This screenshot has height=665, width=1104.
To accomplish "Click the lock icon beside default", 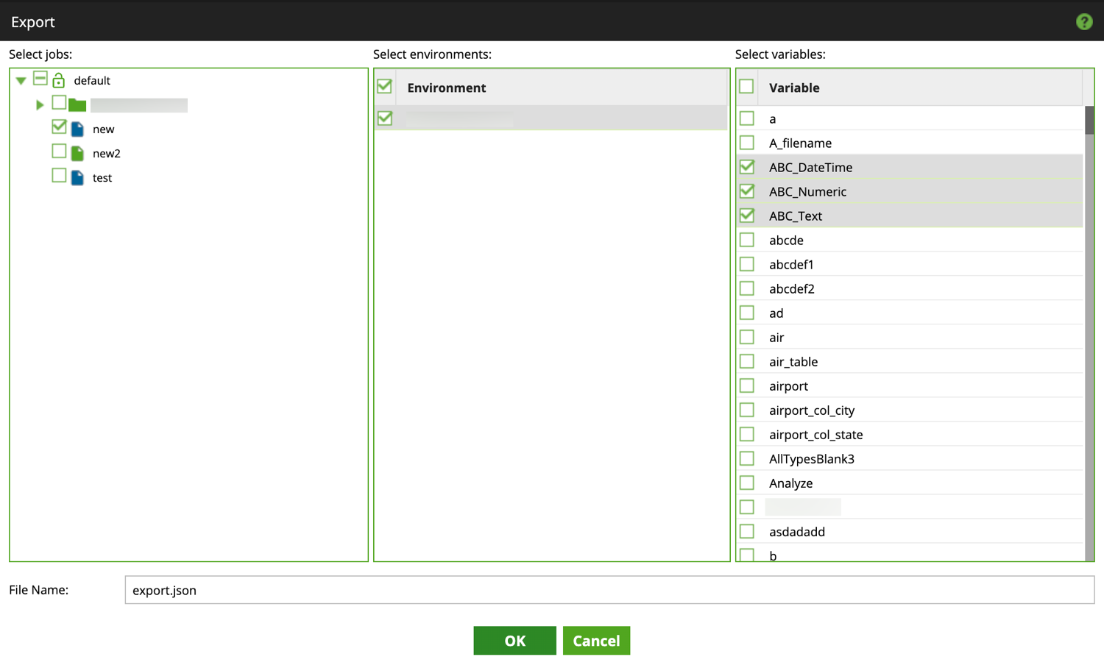I will [59, 80].
